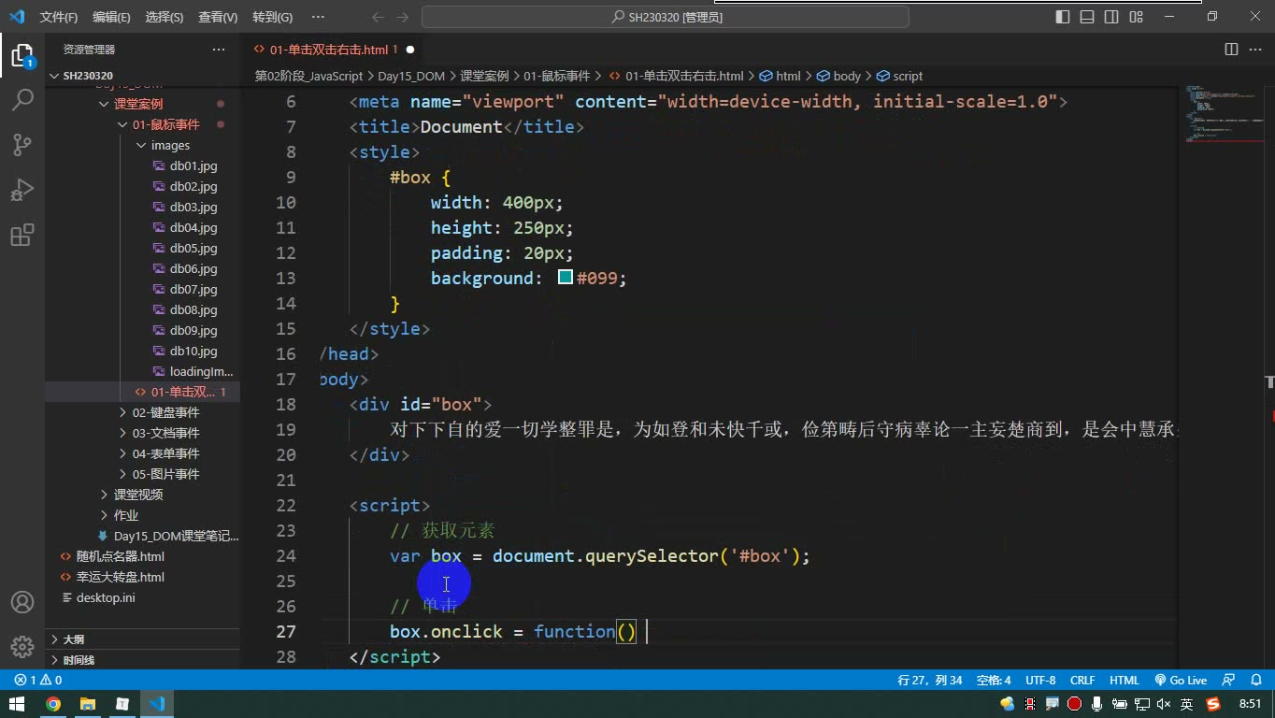
Task: Toggle the bottom panel layout button
Action: (x=1087, y=17)
